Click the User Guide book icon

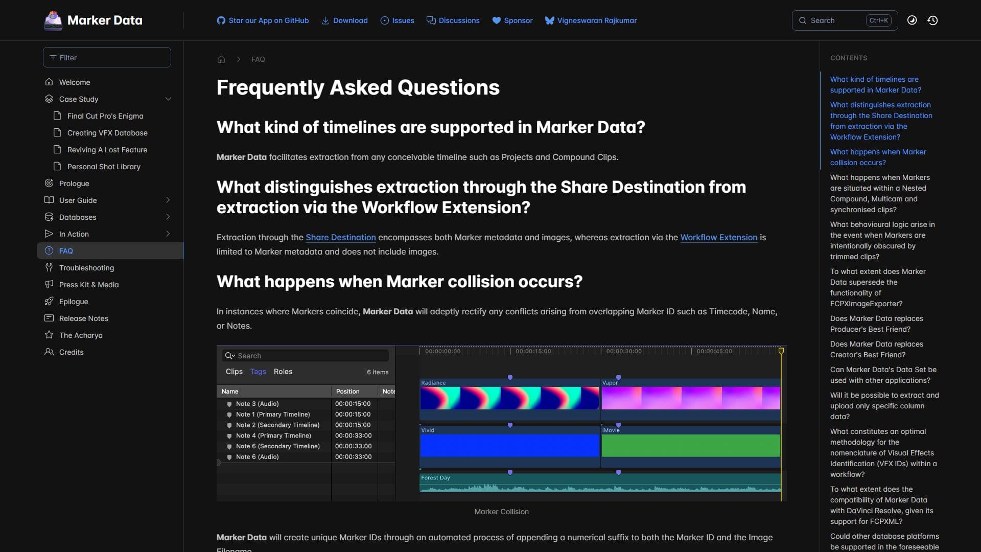(x=49, y=200)
